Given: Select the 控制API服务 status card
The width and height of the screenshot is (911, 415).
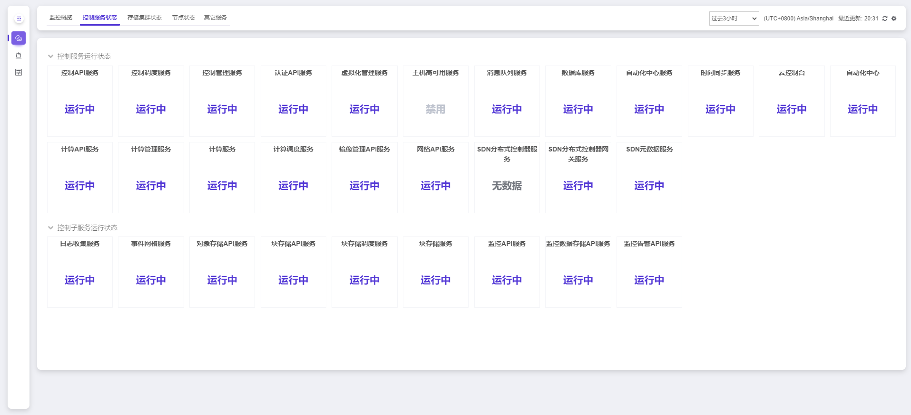Looking at the screenshot, I should (x=80, y=101).
